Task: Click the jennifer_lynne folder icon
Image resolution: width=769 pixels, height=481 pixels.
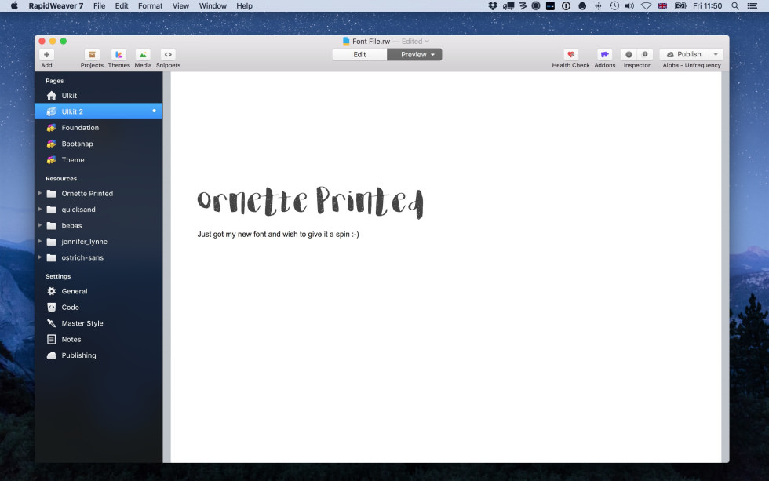Action: (52, 242)
